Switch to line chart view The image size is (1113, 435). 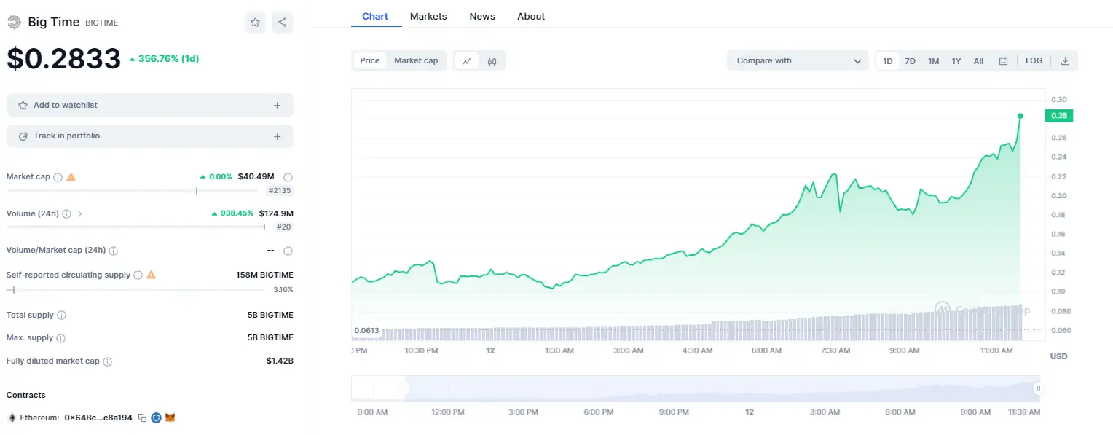tap(467, 61)
